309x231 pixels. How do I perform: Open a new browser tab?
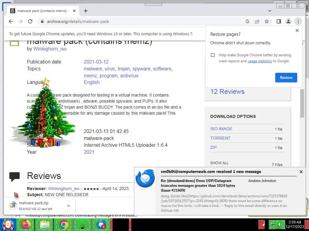coord(85,11)
